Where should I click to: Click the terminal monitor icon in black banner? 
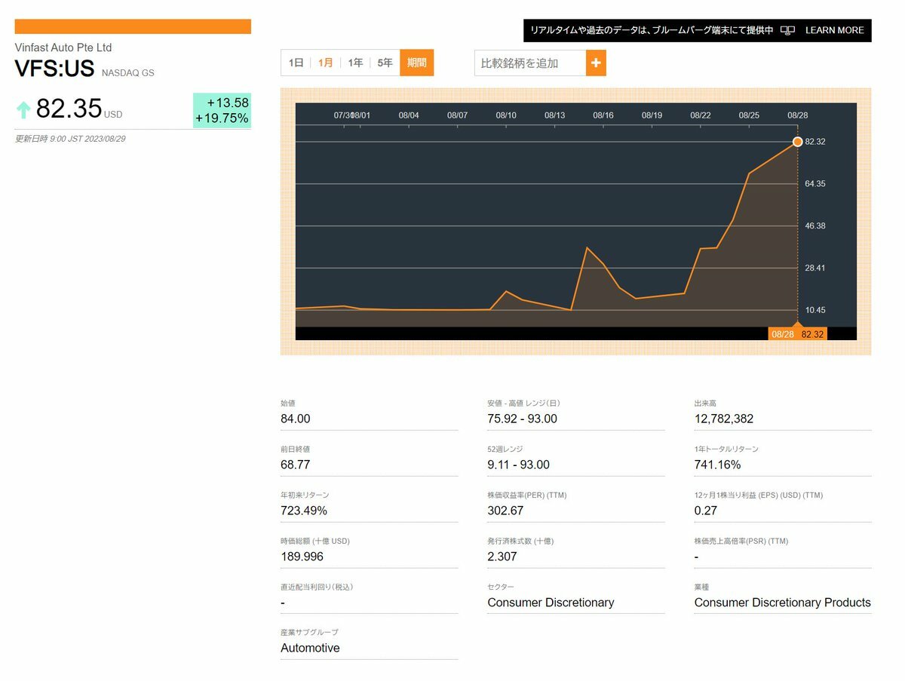(x=788, y=30)
